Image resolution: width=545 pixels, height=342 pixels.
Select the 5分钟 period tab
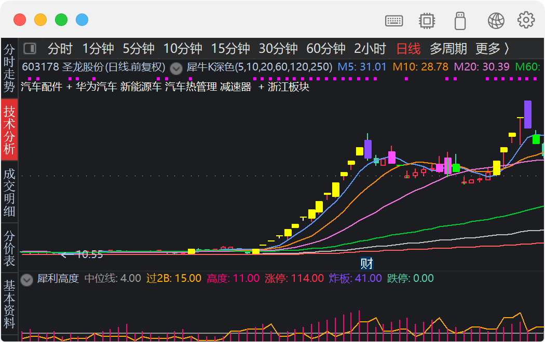coord(139,48)
